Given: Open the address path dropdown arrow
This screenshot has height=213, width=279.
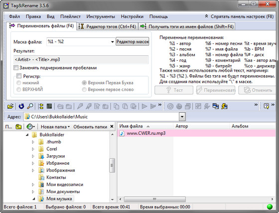Looking at the screenshot, I should [x=182, y=117].
